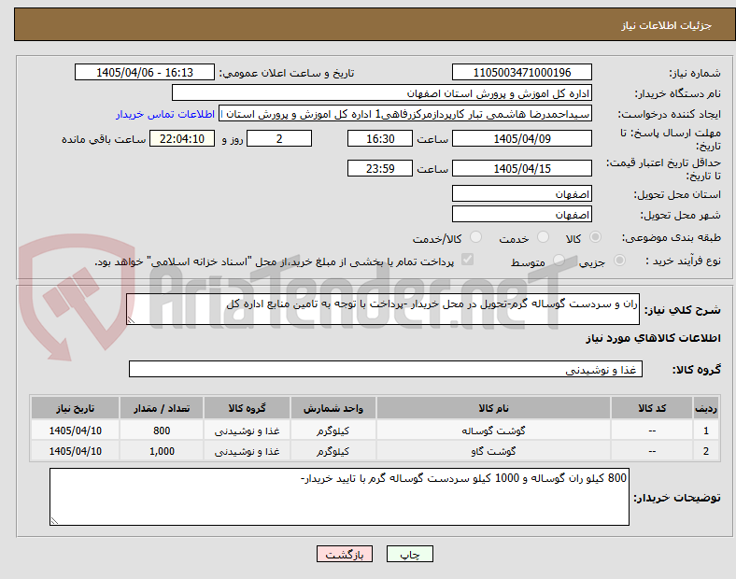
Task: Click the شماره نیاز field 1105003471000196
Action: 522,72
